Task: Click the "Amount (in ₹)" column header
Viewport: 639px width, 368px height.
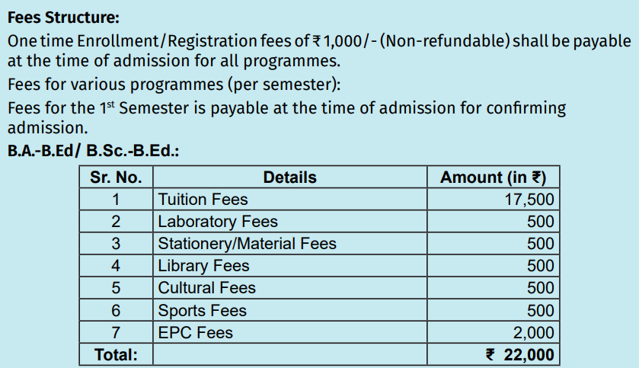Action: (x=494, y=178)
